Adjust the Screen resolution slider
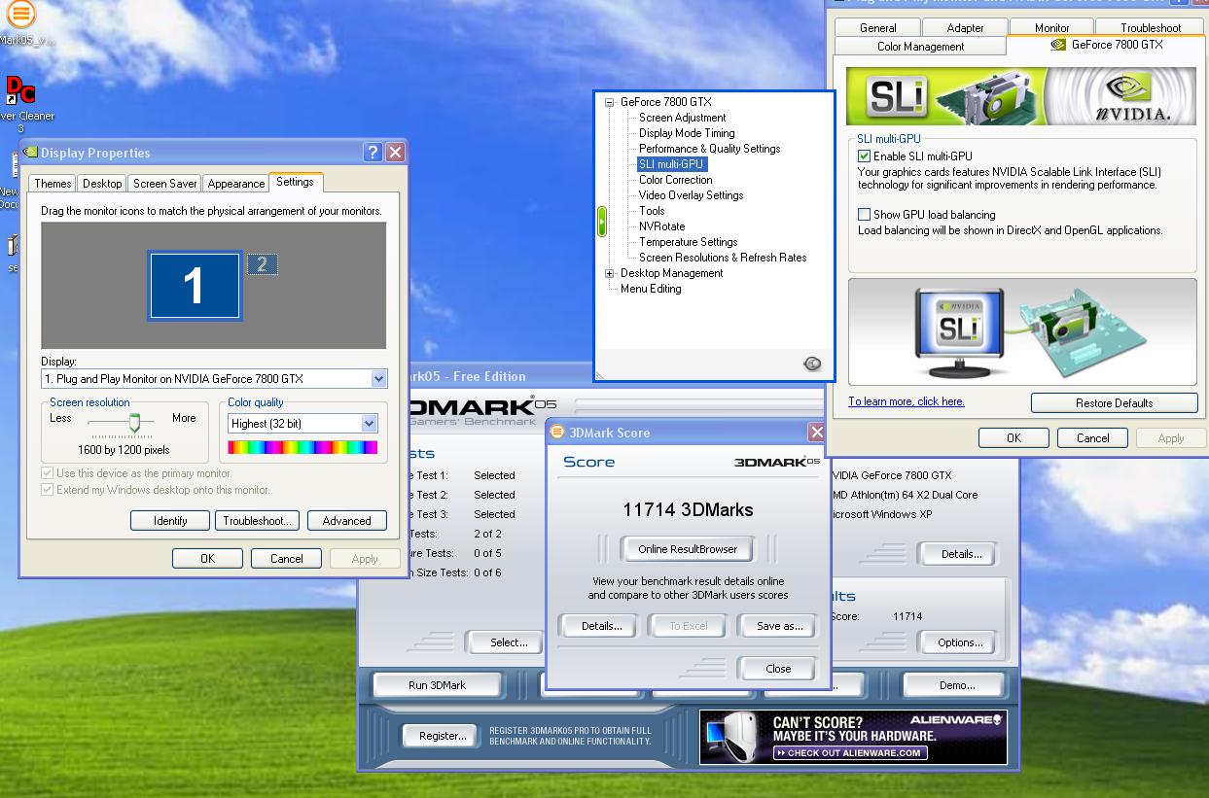The image size is (1209, 798). [x=135, y=423]
